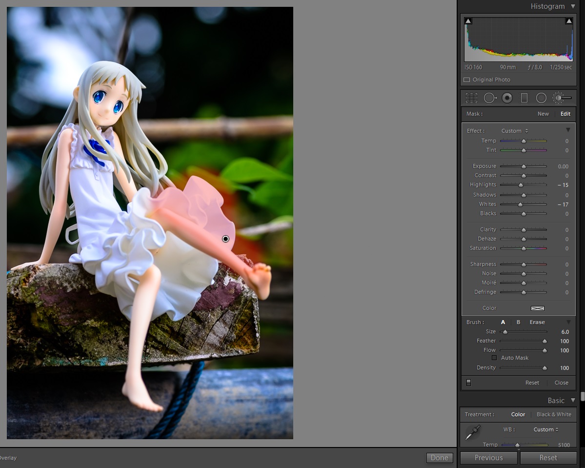Click the Highlights value -15 field
Screen dimensions: 585x468
563,185
